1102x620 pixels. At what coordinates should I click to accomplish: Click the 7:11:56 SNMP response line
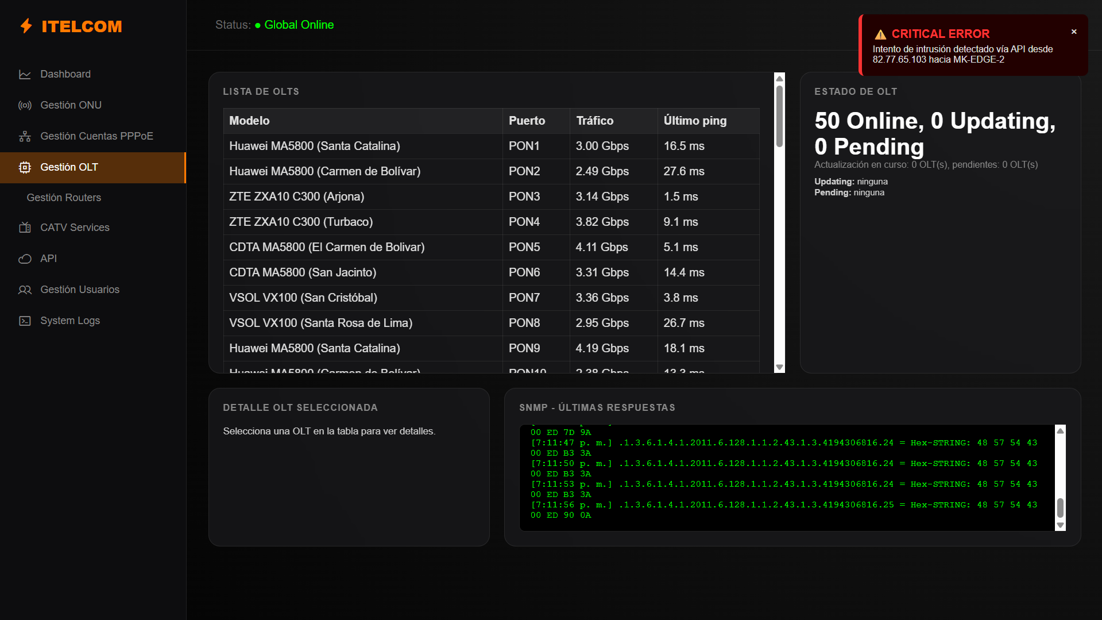(784, 510)
